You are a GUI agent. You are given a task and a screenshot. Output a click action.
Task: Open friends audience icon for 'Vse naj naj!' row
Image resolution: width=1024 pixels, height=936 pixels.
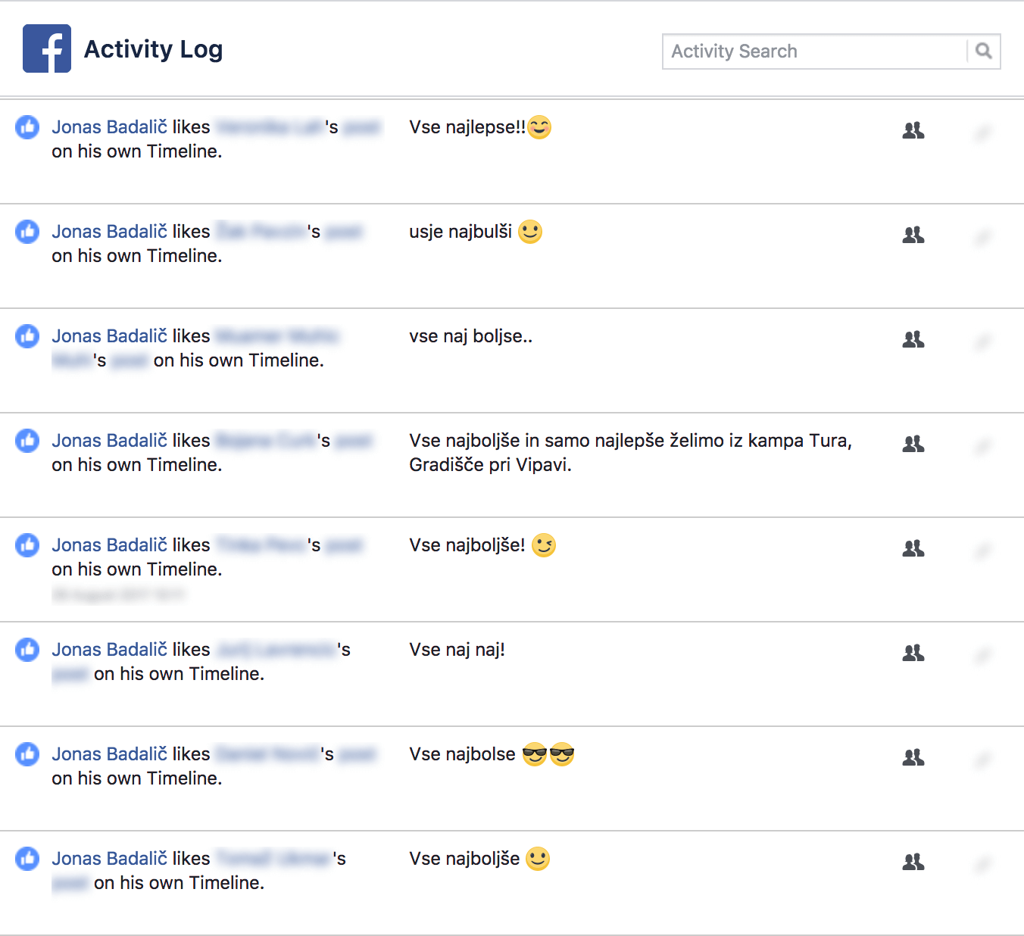(x=913, y=653)
